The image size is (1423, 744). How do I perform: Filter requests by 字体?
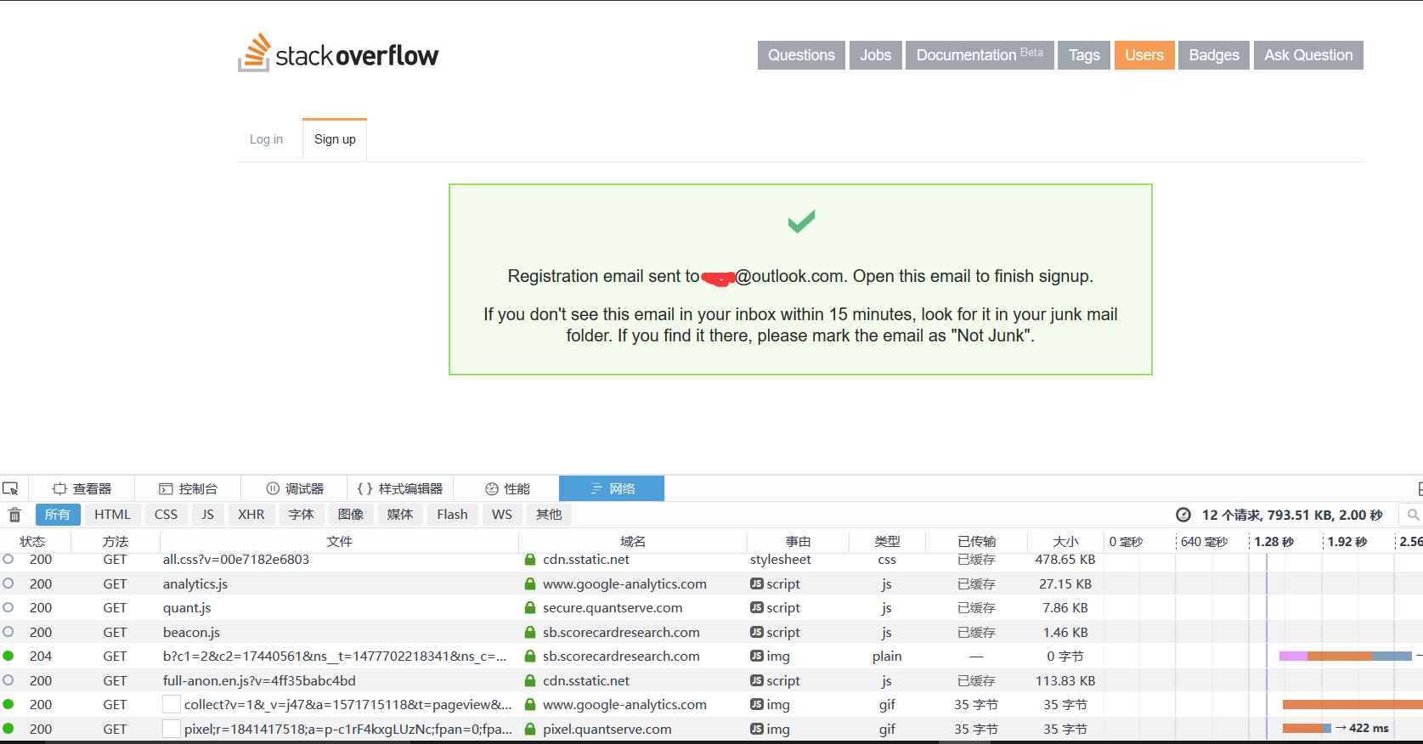pyautogui.click(x=302, y=515)
